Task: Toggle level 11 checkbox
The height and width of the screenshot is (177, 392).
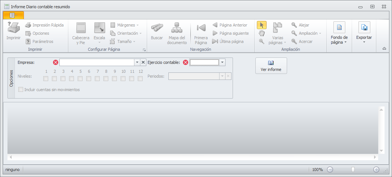Action: pos(132,79)
